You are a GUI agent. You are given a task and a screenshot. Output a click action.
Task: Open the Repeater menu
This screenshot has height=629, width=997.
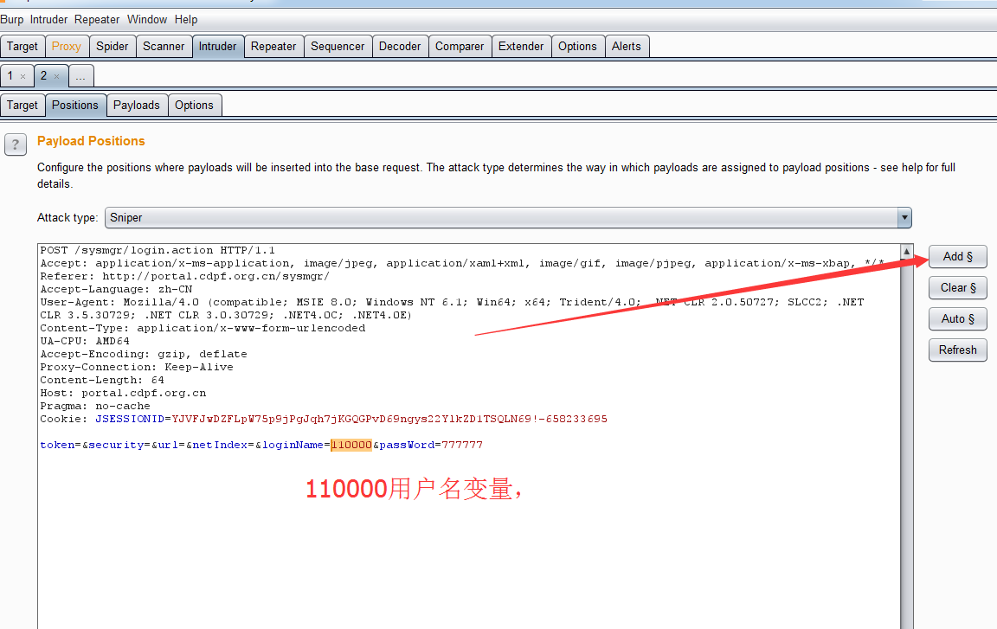click(97, 20)
